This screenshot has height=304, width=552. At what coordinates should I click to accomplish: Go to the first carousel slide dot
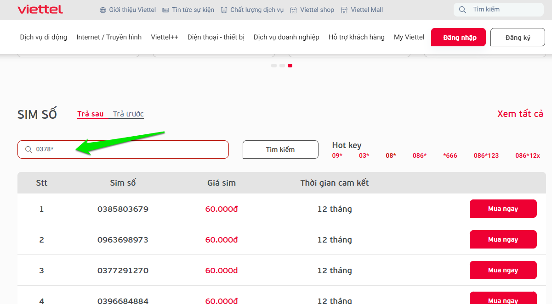coord(274,66)
